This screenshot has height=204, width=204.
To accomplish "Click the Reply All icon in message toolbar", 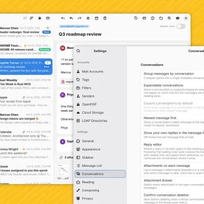I will [71, 18].
